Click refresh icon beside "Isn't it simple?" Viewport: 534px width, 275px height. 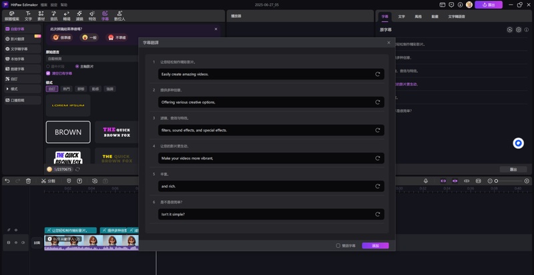click(x=378, y=214)
